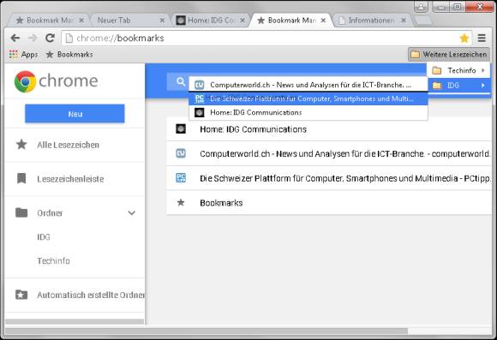Collapse the Ordner folder chevron
Screen dimensions: 497x340
(132, 213)
